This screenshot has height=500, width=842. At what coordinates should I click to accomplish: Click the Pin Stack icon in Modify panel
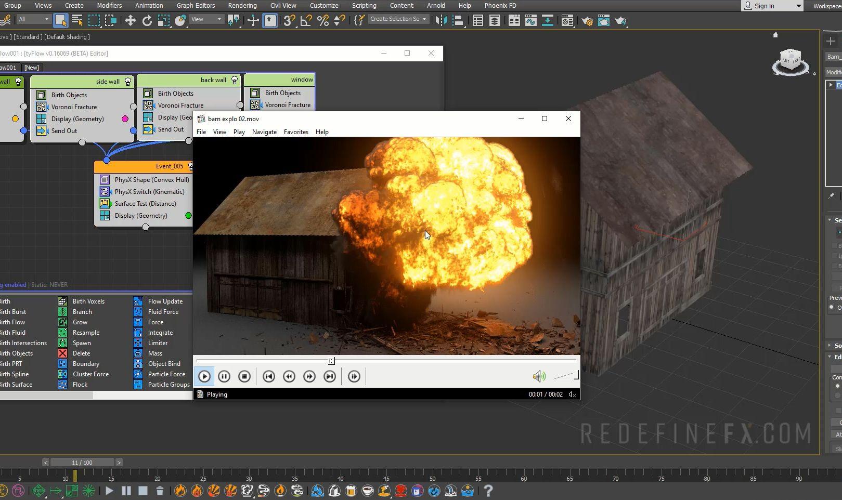pyautogui.click(x=831, y=196)
